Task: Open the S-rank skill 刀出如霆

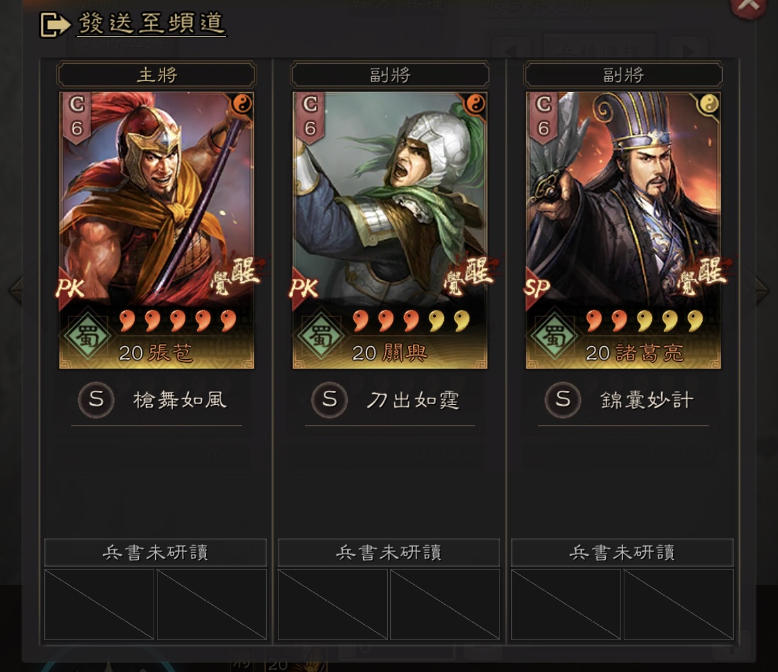Action: [x=389, y=400]
